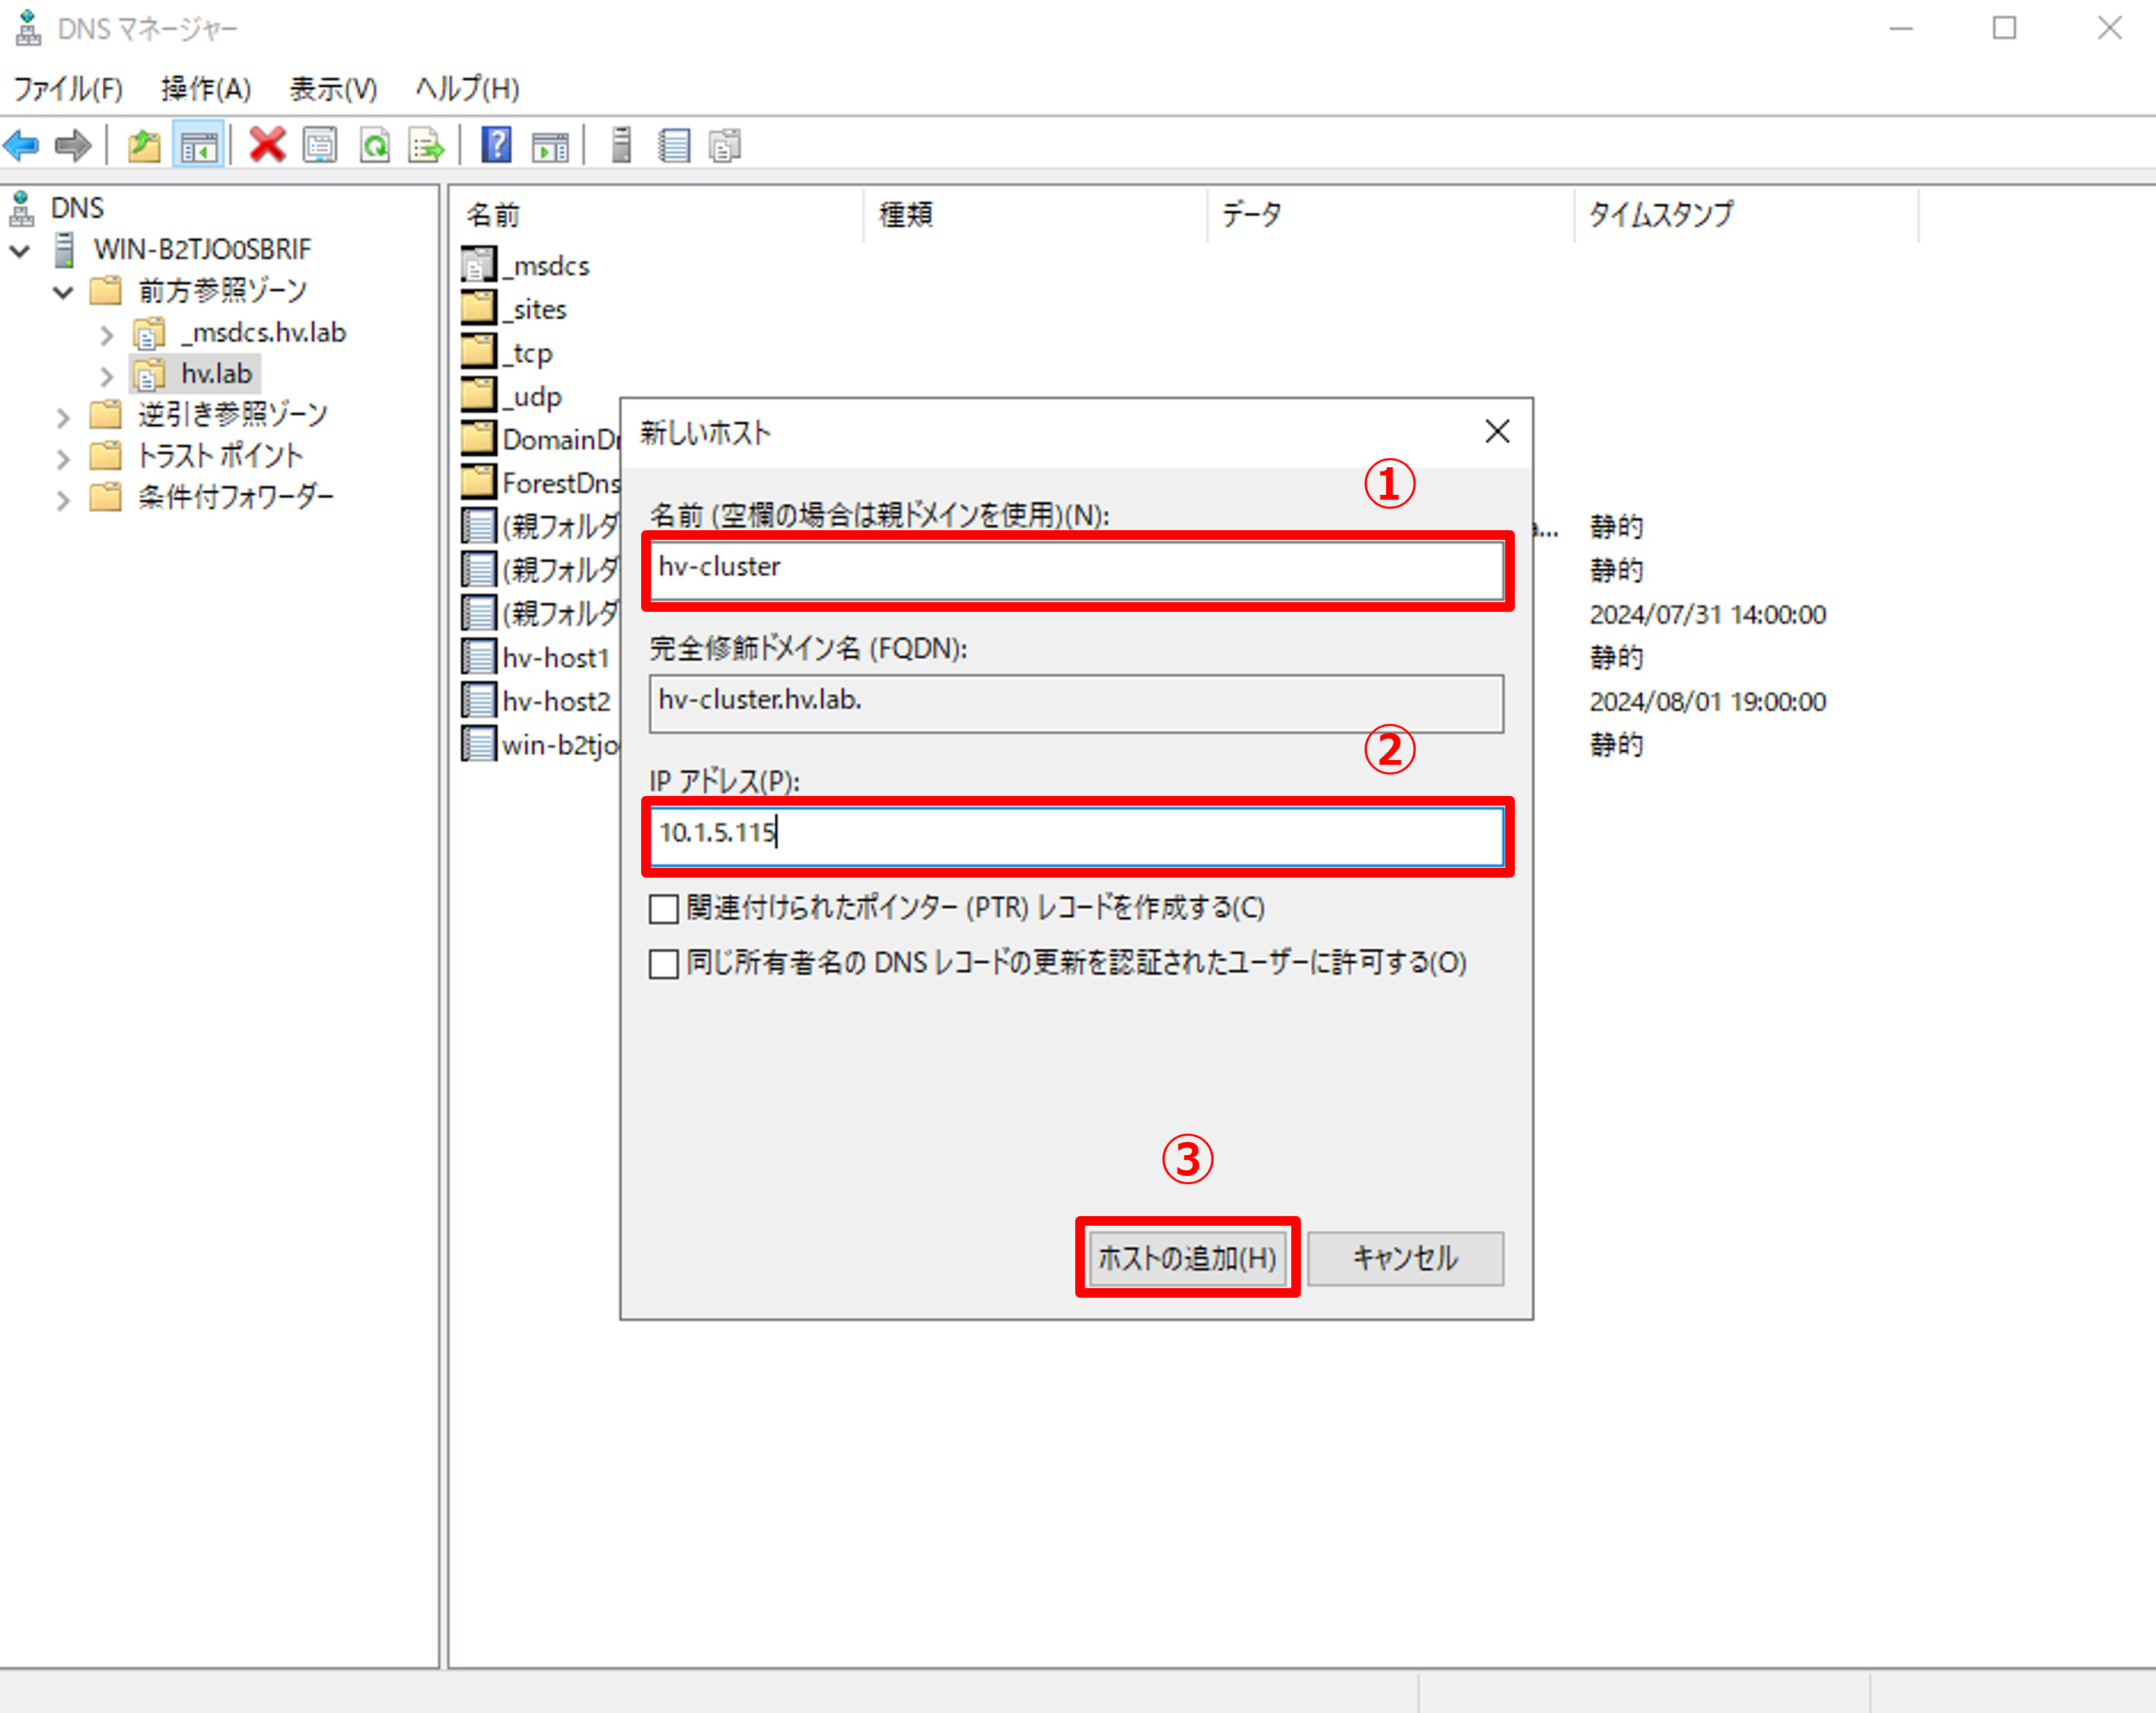Enable the PTR レコードを作成する checkbox

coord(664,909)
